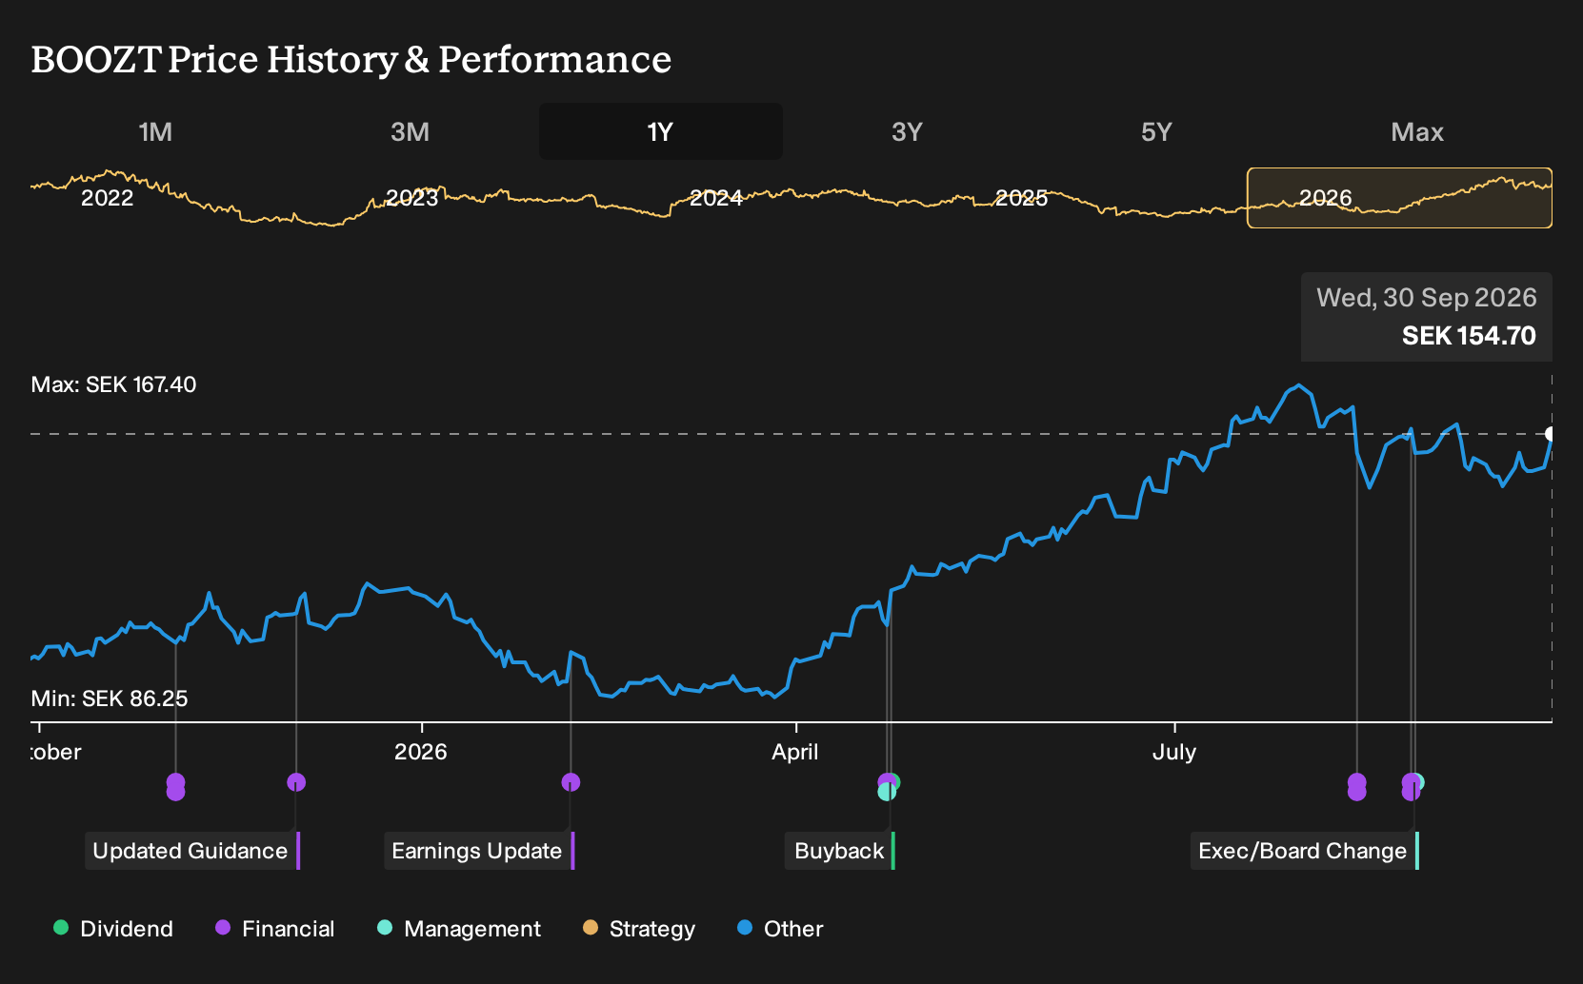The width and height of the screenshot is (1583, 984).
Task: Click 2023 in the overview mini chart
Action: 411,198
